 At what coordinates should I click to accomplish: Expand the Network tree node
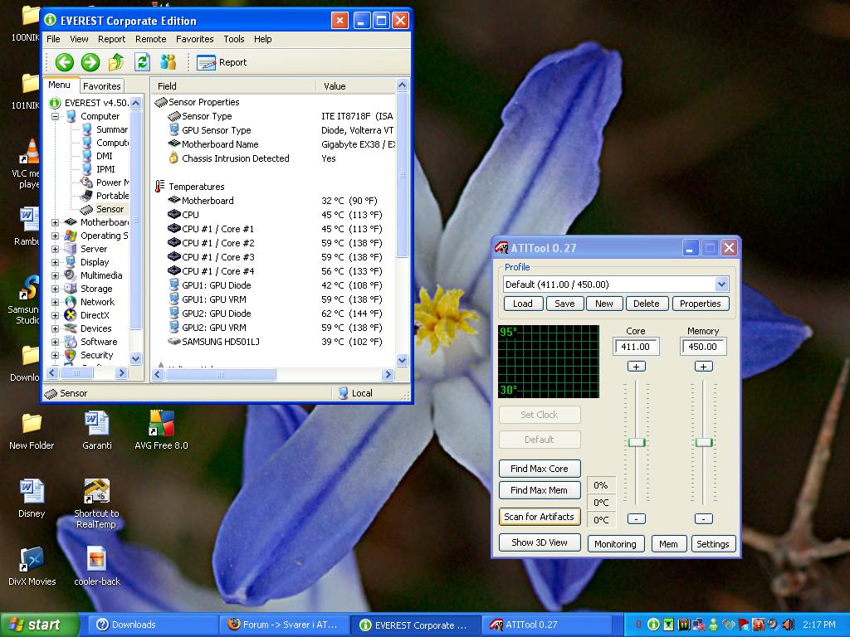(56, 302)
